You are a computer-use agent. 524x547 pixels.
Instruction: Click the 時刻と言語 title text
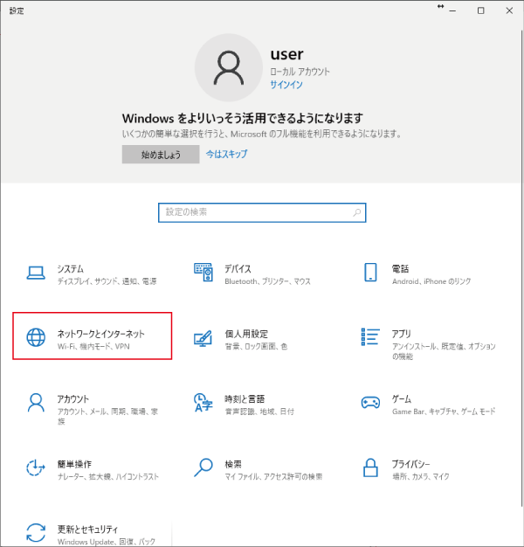(x=245, y=398)
